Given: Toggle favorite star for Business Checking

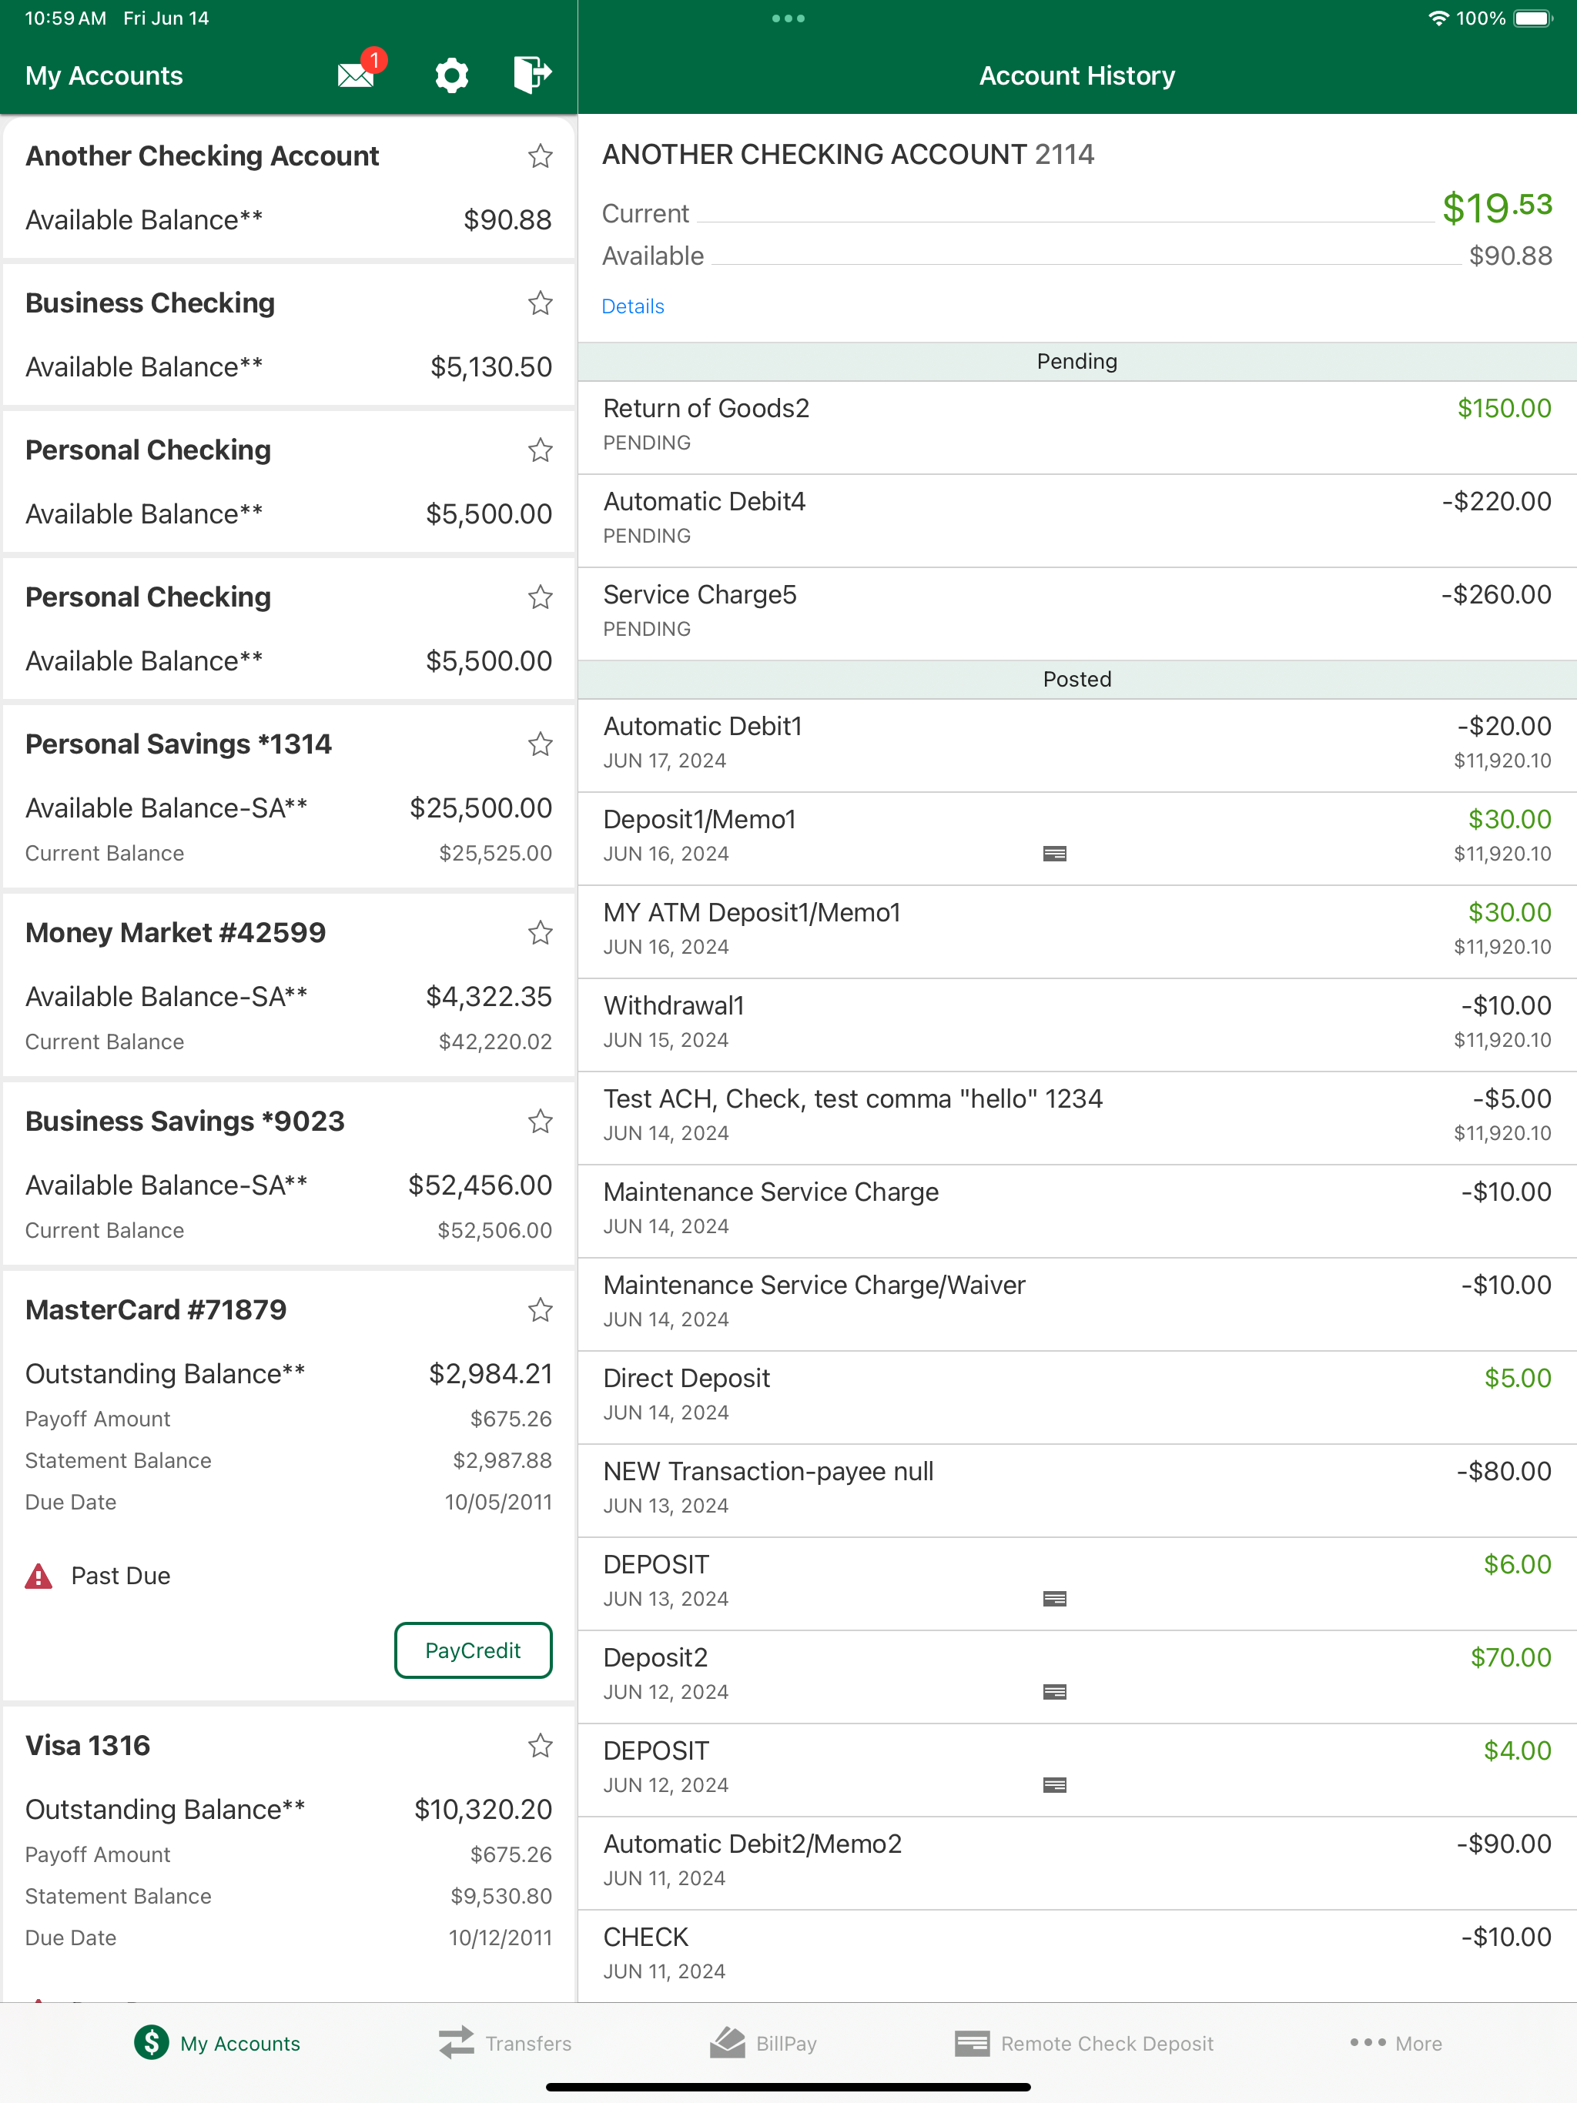Looking at the screenshot, I should (541, 303).
